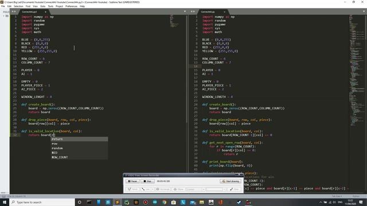Open the Preferences menu

pos(71,6)
